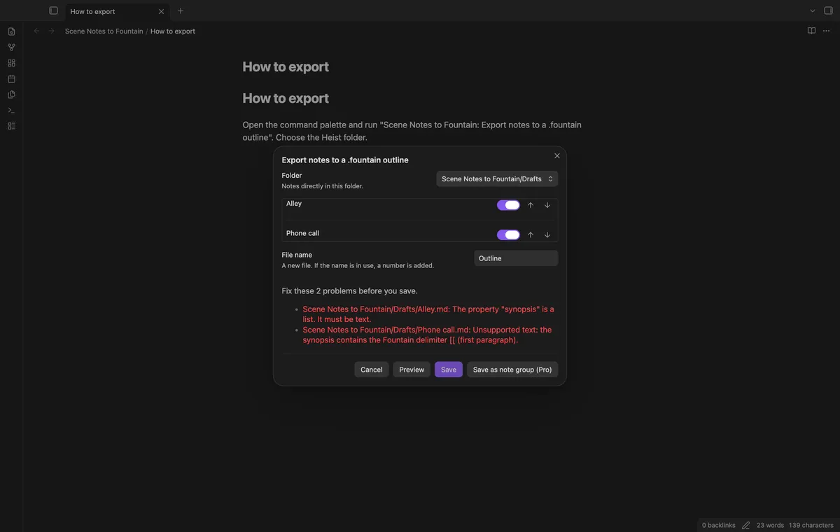
Task: Close the export dialog with the X
Action: (557, 156)
